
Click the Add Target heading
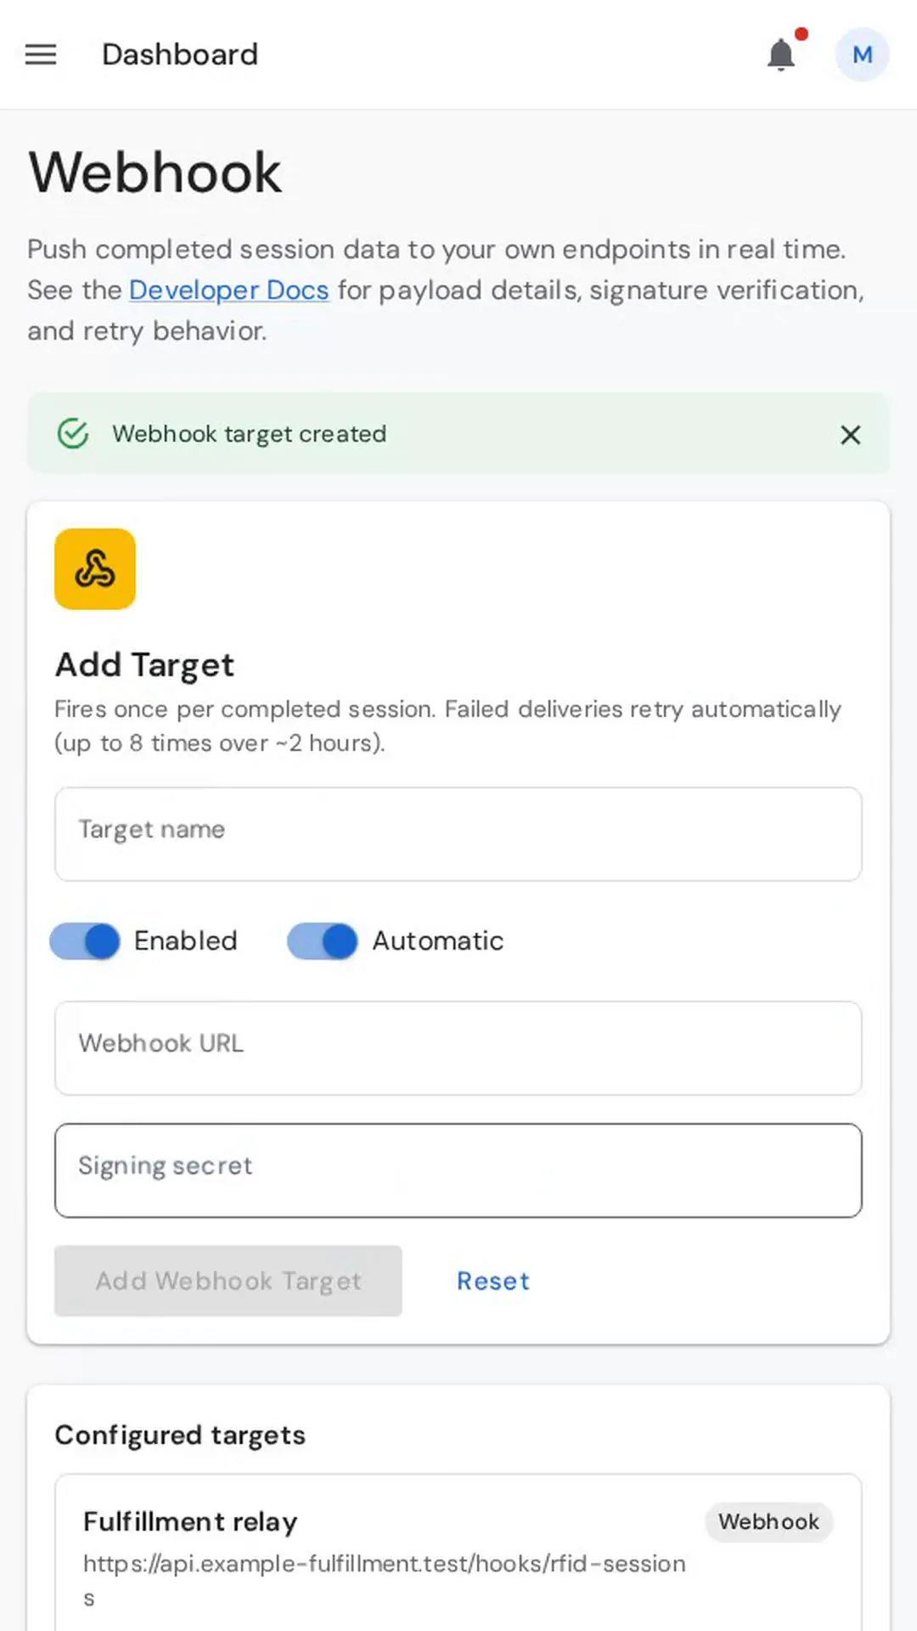pyautogui.click(x=144, y=665)
